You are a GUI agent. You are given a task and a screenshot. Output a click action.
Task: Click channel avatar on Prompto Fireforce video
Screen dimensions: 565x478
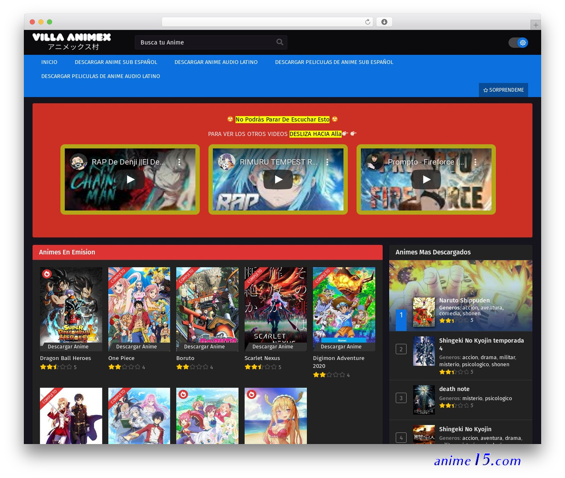coord(374,162)
